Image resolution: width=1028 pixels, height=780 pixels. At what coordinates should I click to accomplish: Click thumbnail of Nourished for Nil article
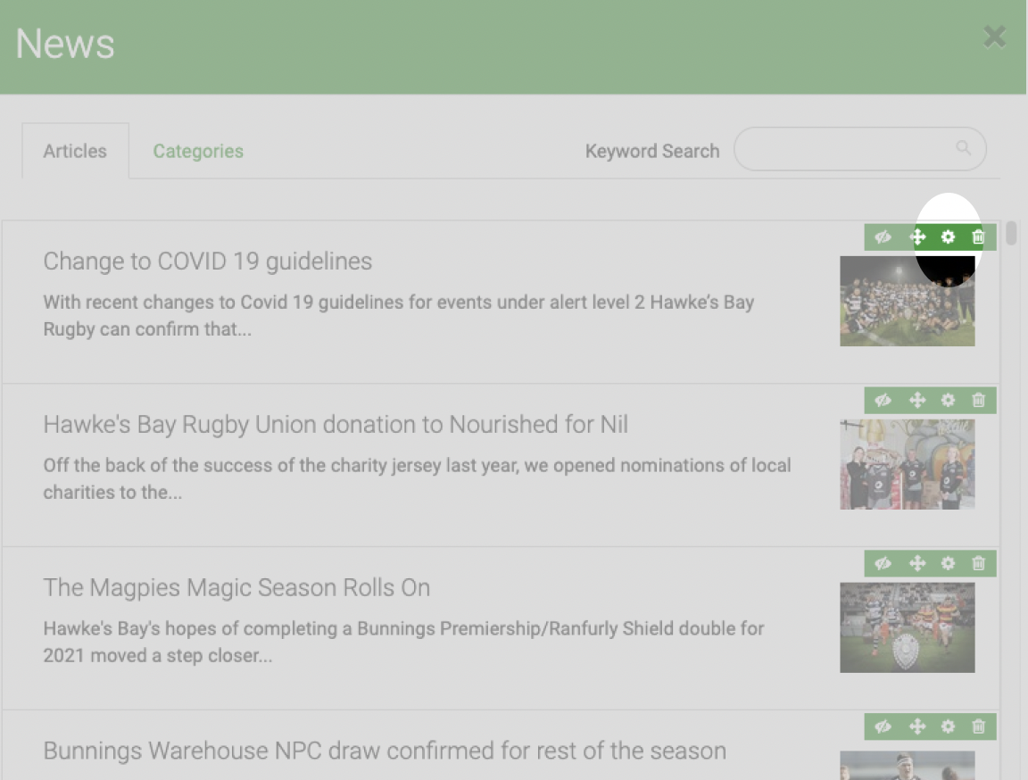tap(908, 465)
